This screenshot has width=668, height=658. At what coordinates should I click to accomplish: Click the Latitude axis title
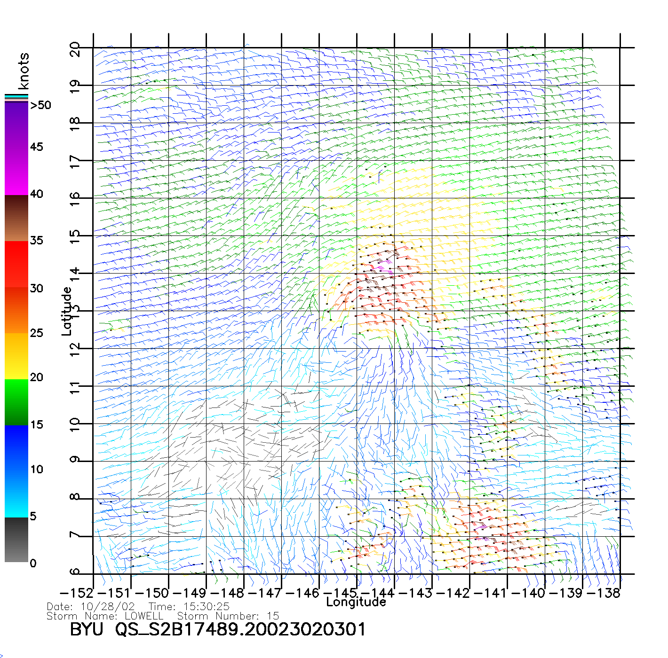coord(67,311)
